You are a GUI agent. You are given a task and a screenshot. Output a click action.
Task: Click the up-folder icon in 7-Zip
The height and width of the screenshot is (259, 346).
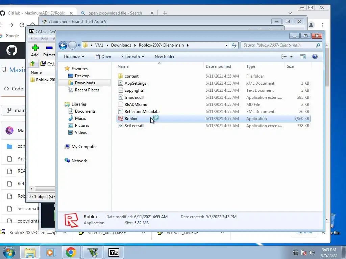(x=32, y=64)
